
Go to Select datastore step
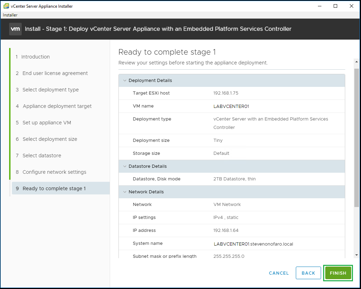[x=42, y=156]
